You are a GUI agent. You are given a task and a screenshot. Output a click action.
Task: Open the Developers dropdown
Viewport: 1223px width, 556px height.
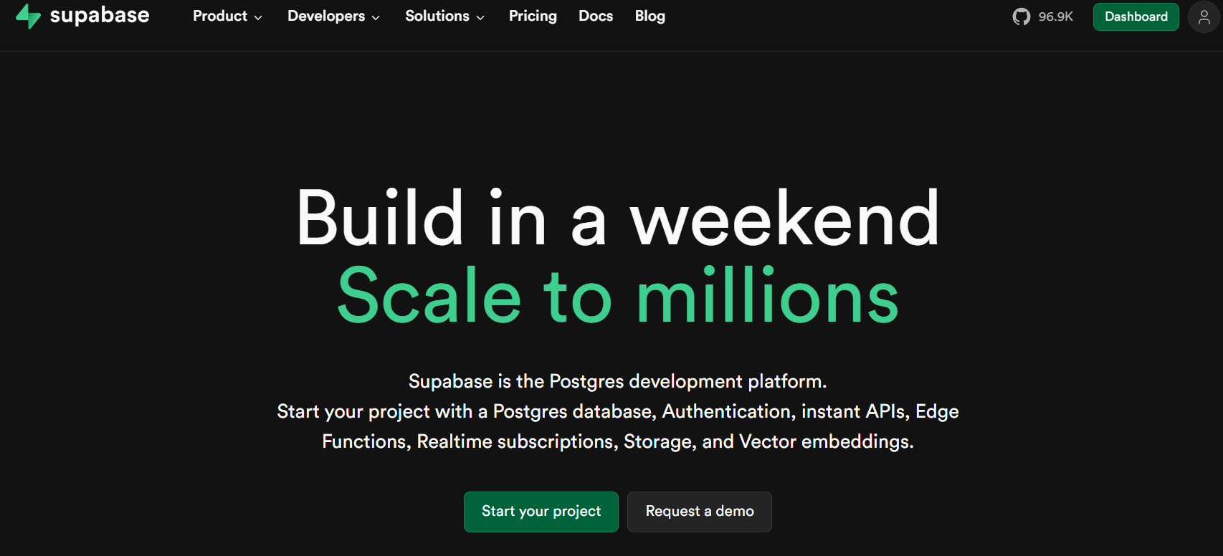[326, 16]
